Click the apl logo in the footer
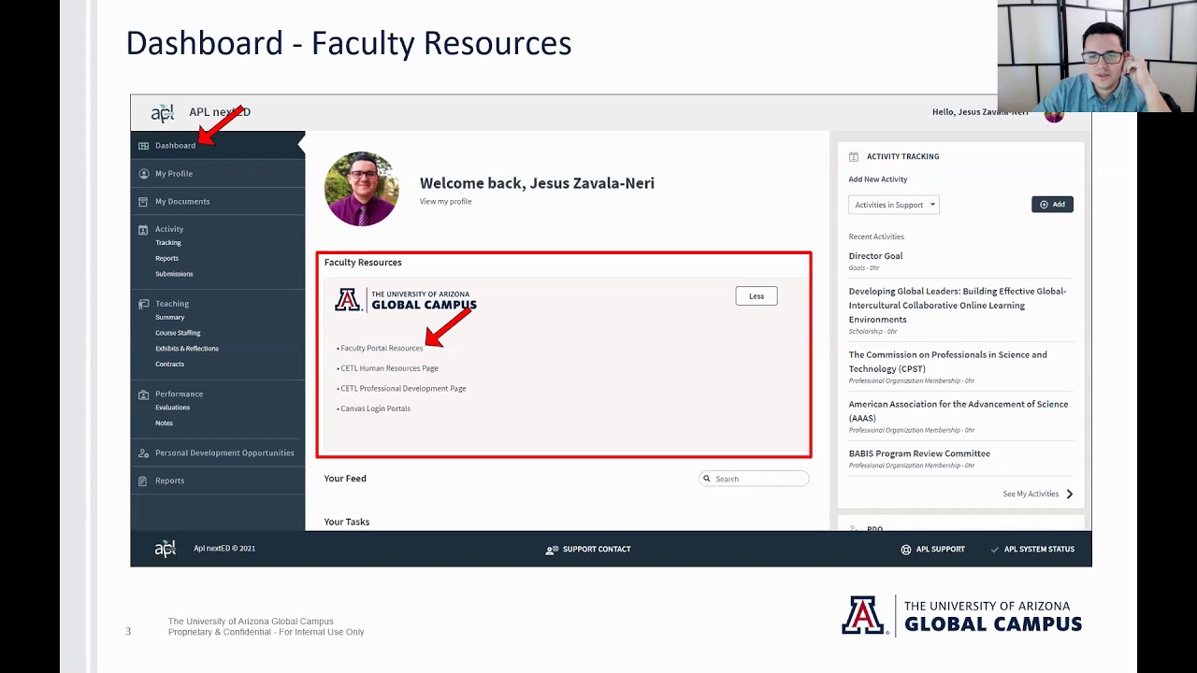1197x673 pixels. [165, 549]
